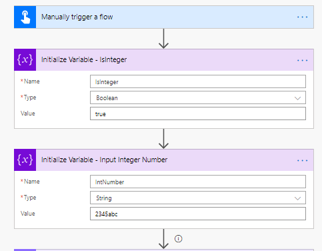322x251 pixels.
Task: Open ellipsis menu for Input Integer Number action
Action: 302,160
